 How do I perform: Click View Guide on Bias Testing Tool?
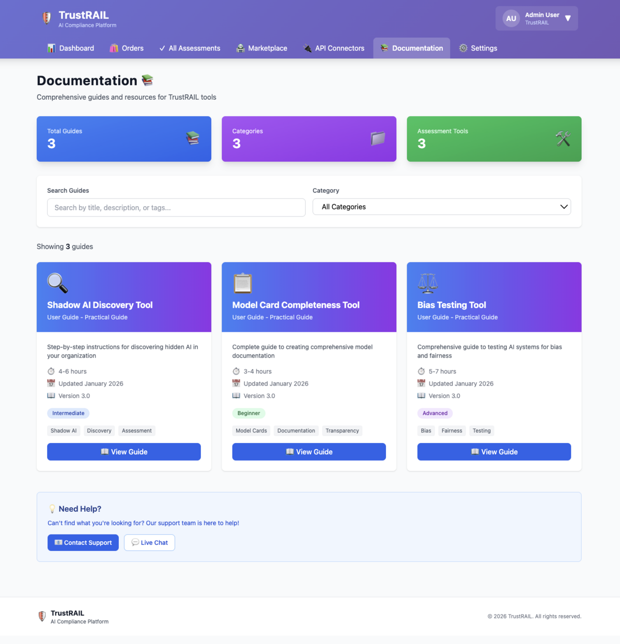[x=493, y=451]
